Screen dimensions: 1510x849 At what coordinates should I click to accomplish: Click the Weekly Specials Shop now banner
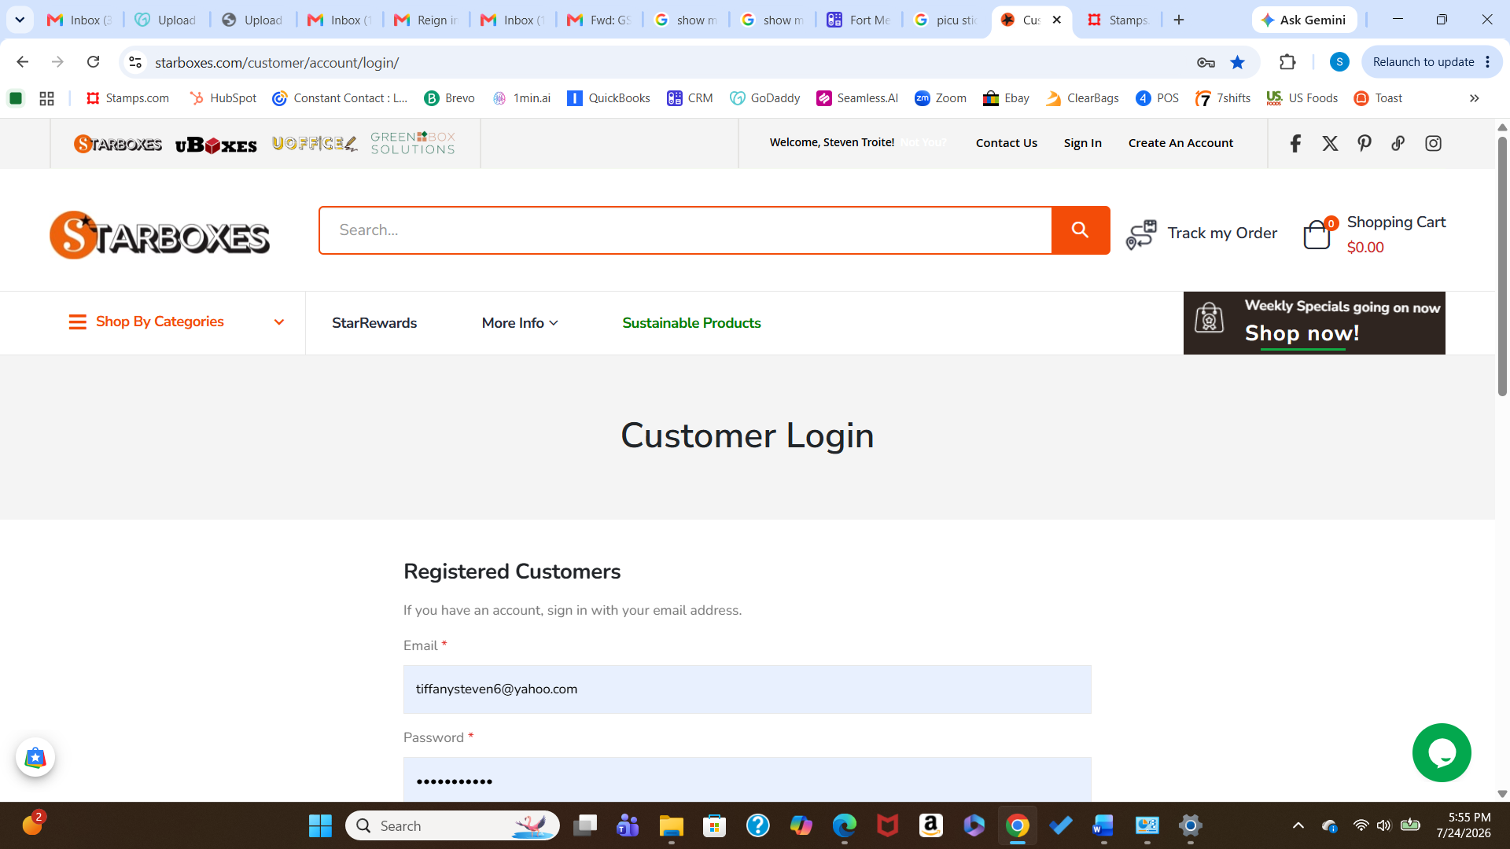[x=1314, y=323]
